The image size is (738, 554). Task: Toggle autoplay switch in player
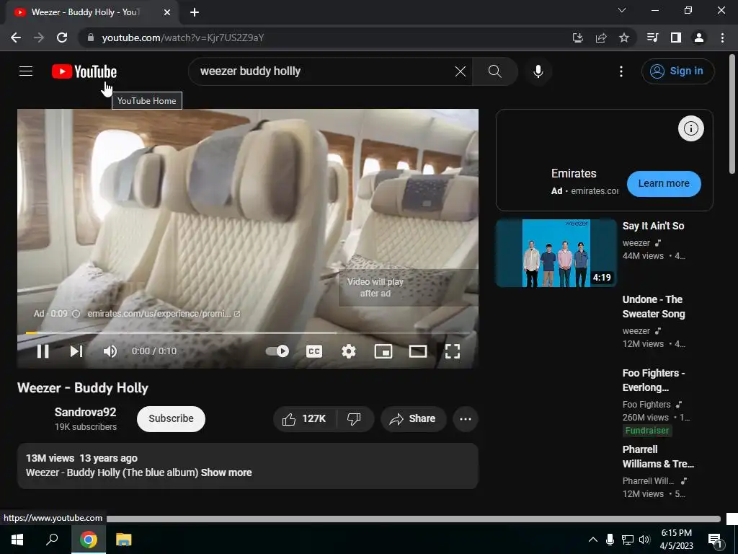pyautogui.click(x=277, y=351)
